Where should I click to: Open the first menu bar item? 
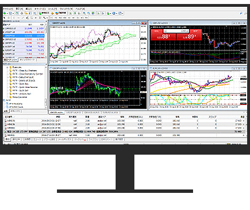(x=8, y=9)
